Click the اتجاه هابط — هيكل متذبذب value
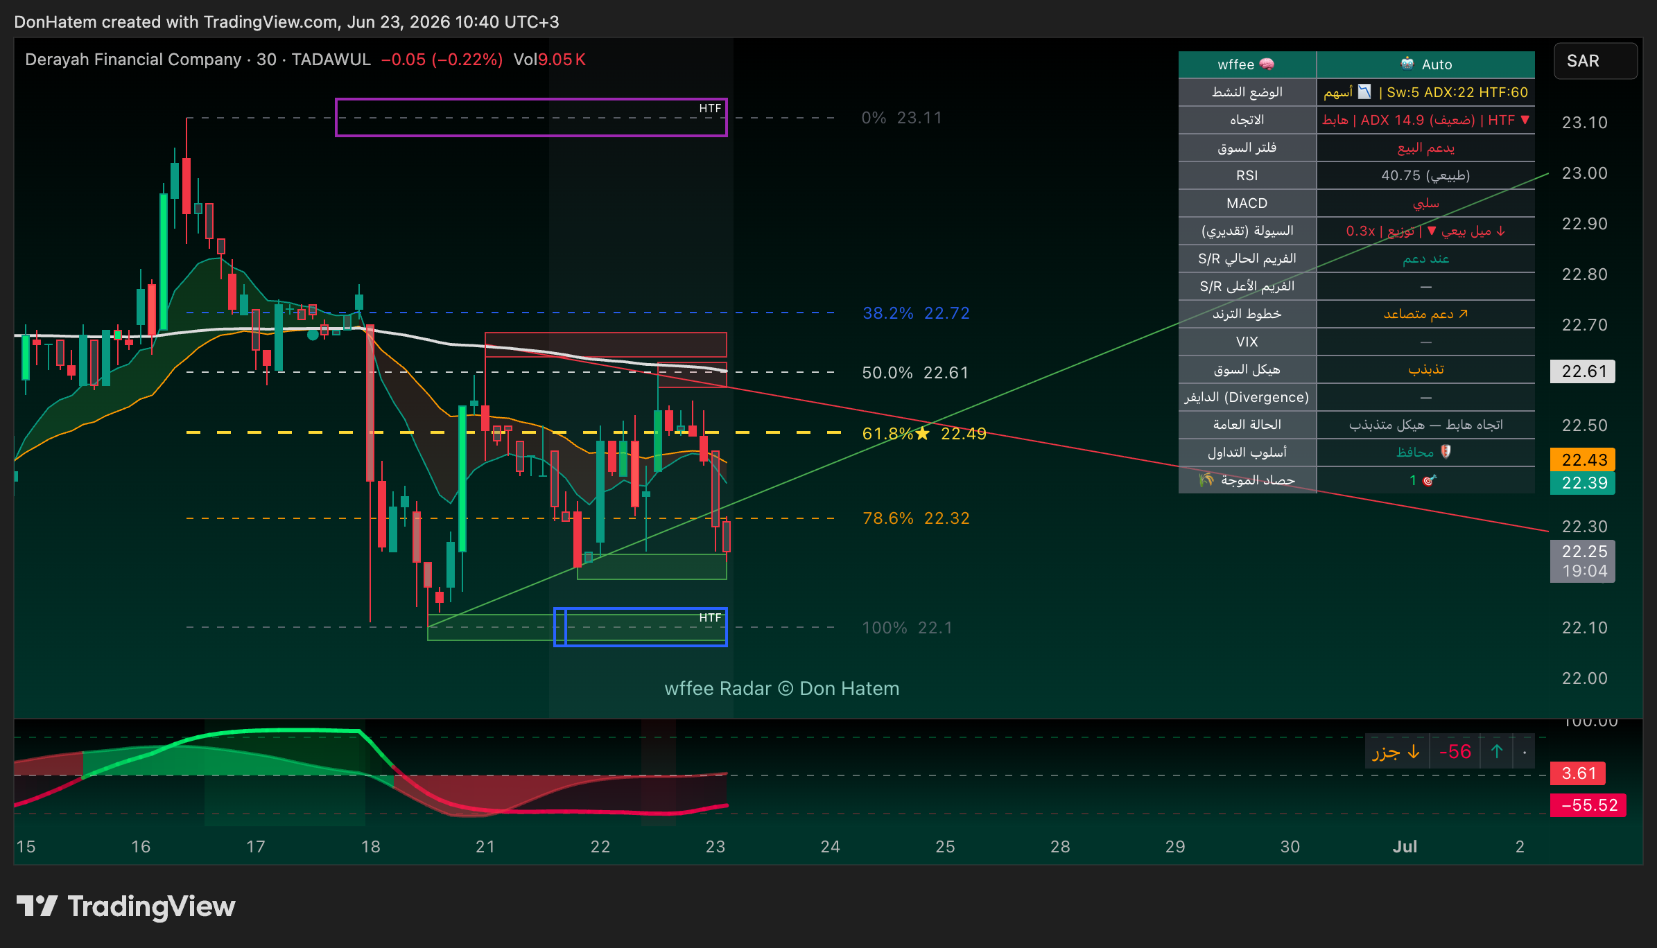 point(1425,425)
